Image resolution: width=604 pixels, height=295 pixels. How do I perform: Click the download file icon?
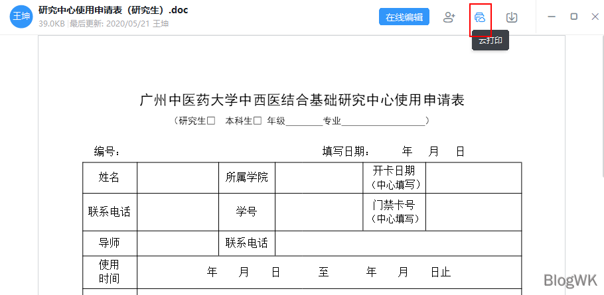(x=512, y=17)
